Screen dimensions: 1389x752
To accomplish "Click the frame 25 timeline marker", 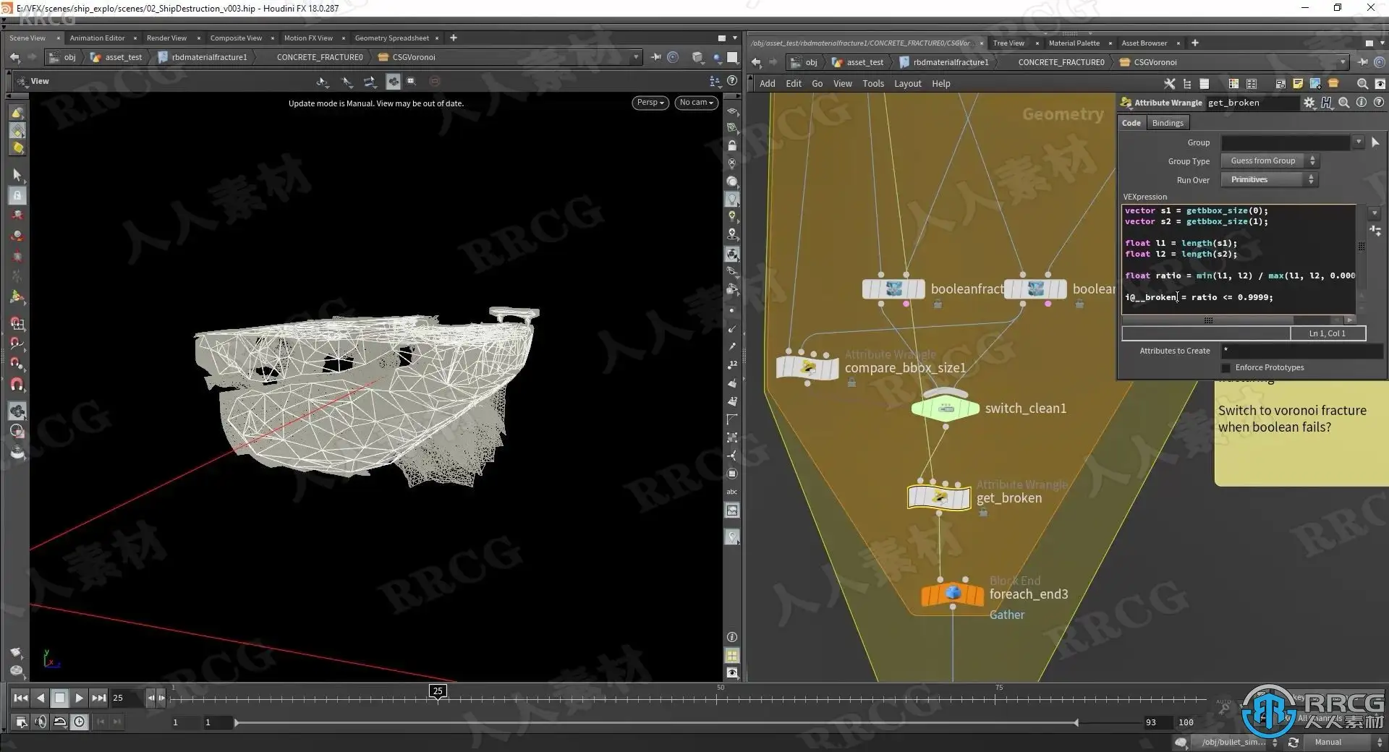I will click(438, 691).
